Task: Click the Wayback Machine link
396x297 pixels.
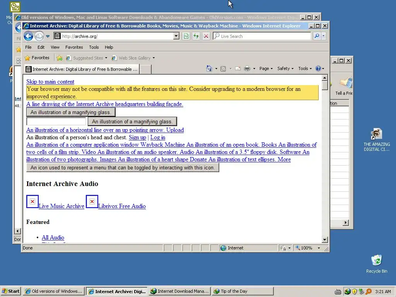Action: pyautogui.click(x=163, y=145)
